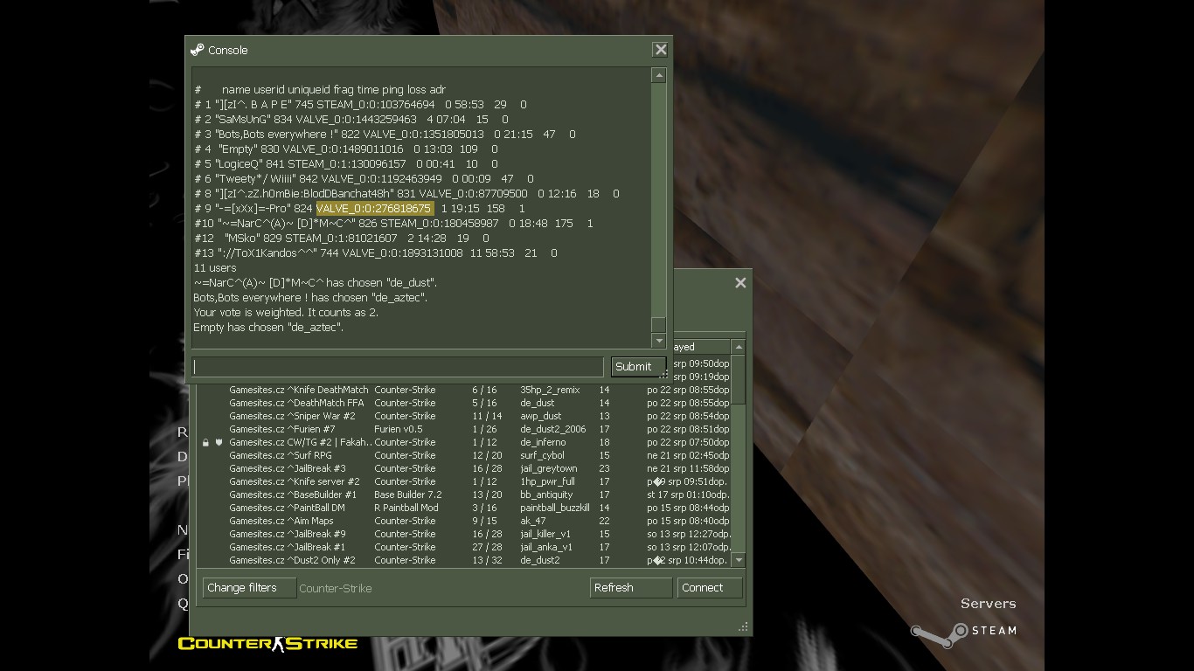Image resolution: width=1194 pixels, height=671 pixels.
Task: Click the game cell Base Builder 7.2
Action: pos(408,495)
